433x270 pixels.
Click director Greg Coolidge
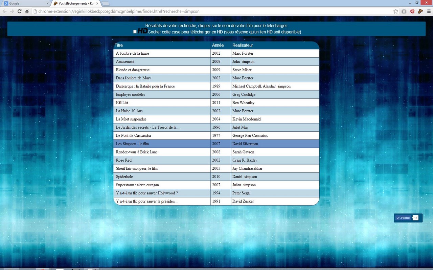244,94
